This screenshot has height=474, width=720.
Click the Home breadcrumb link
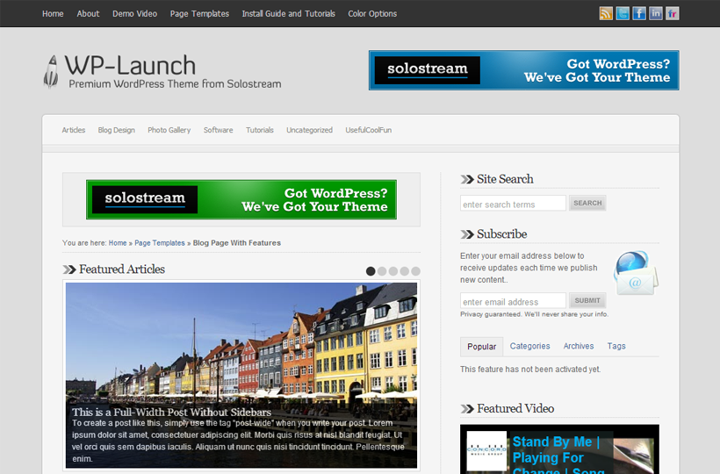(118, 243)
